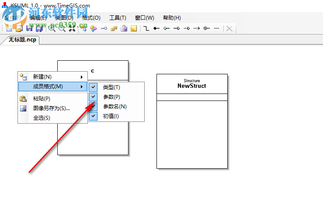The width and height of the screenshot is (323, 208).
Task: Click the yellow sticky note comment icon
Action: [x=134, y=28]
